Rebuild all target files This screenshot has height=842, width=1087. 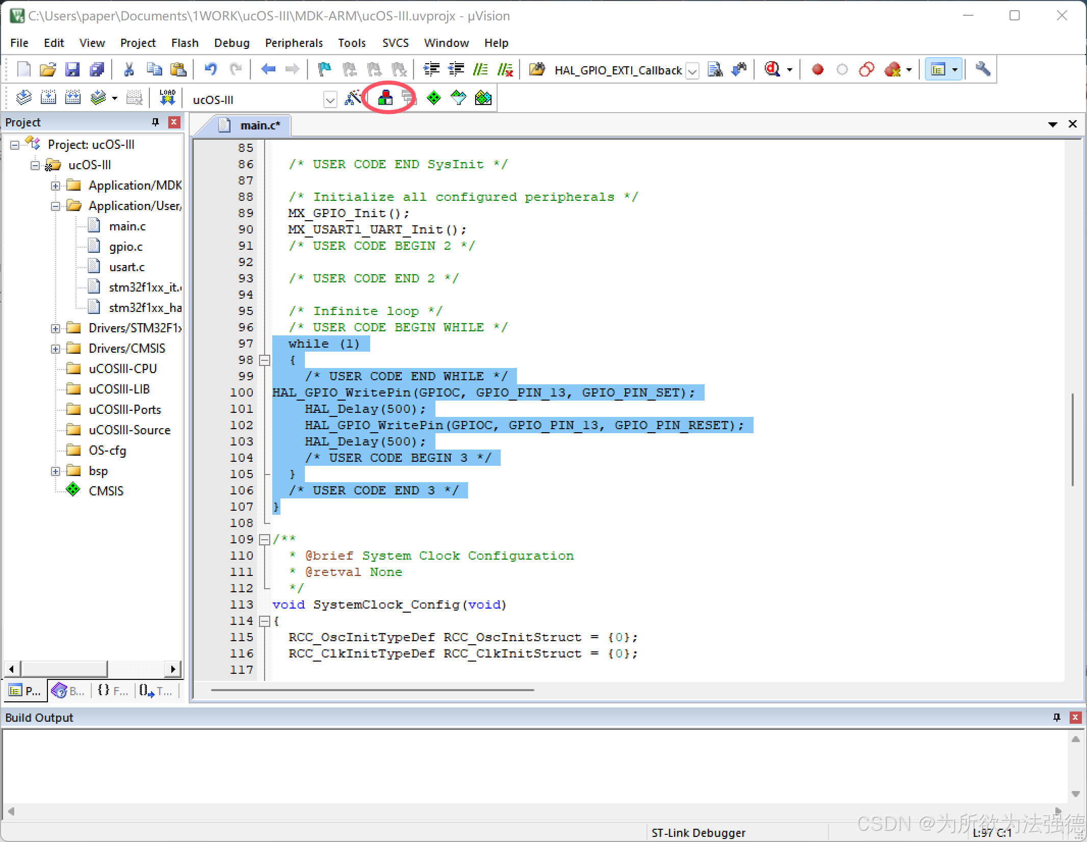73,97
